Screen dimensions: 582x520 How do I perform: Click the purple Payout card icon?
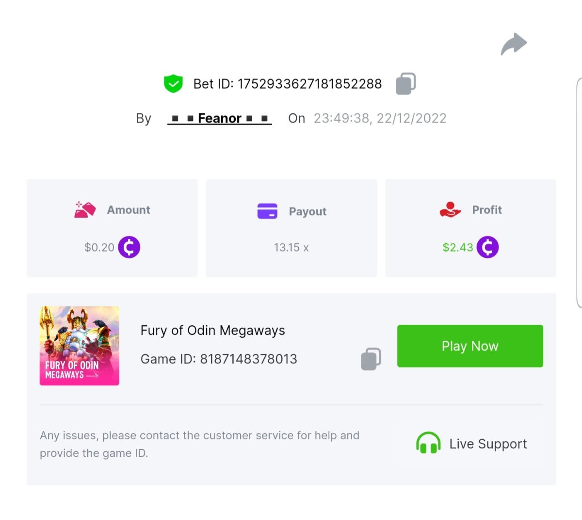click(x=267, y=211)
